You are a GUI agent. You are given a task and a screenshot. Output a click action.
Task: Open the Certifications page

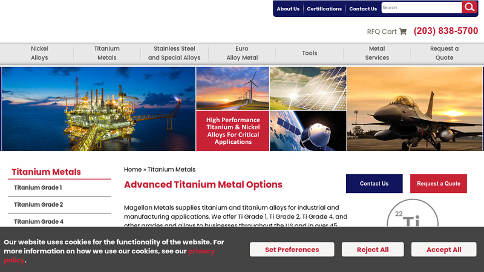tap(324, 8)
